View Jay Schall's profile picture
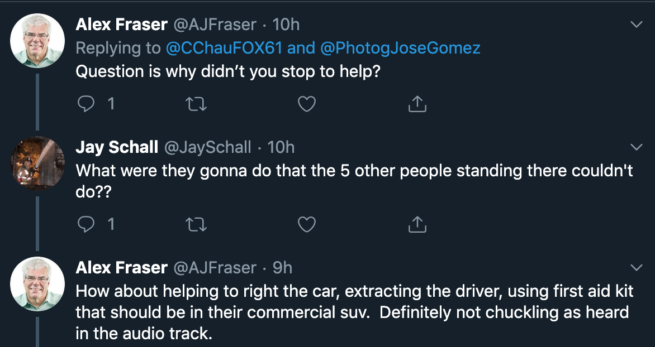Viewport: 655px width, 347px height. coord(38,163)
